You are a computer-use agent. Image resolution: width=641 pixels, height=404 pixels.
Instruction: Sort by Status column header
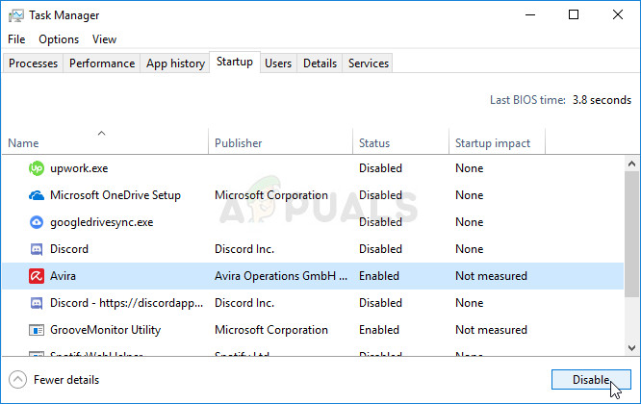[x=374, y=143]
